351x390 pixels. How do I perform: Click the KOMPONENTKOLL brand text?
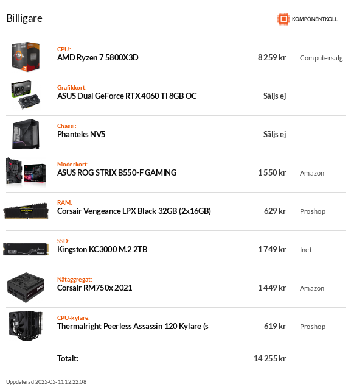(x=315, y=19)
